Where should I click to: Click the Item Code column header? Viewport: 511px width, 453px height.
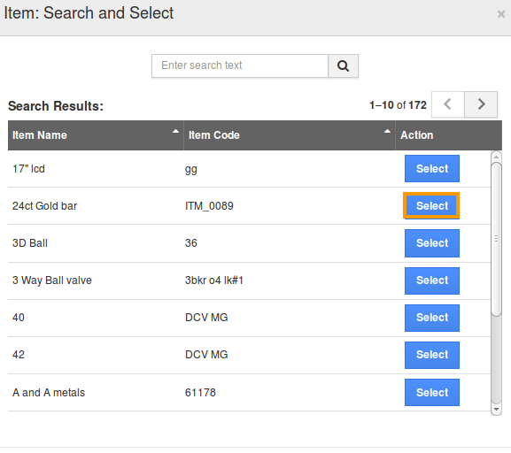tap(290, 135)
